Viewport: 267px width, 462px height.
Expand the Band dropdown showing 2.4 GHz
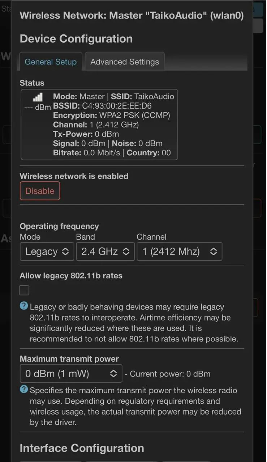coord(105,252)
